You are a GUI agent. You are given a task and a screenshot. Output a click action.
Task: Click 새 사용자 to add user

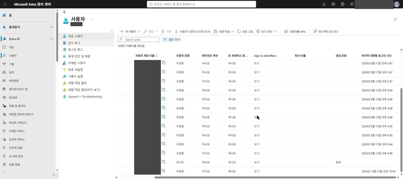click(130, 32)
